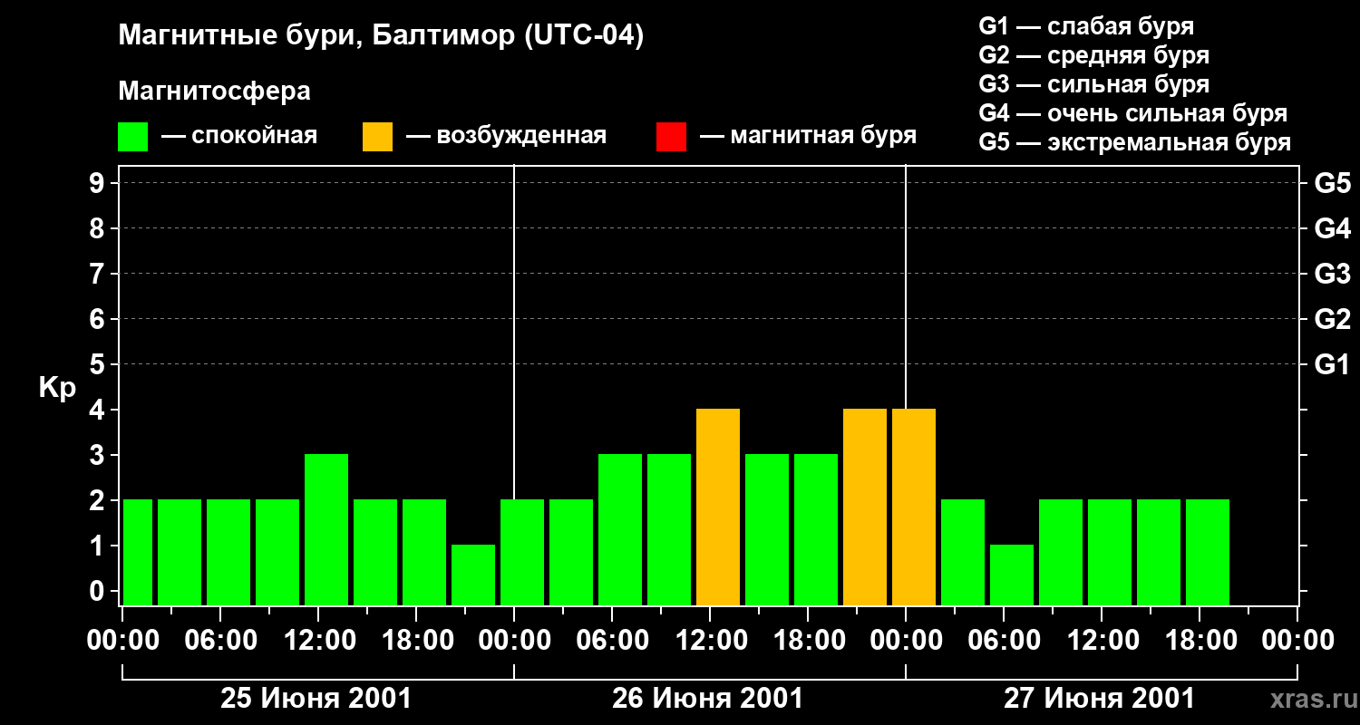This screenshot has width=1360, height=725.
Task: Click the 'Kp' axis title
Action: pos(57,387)
